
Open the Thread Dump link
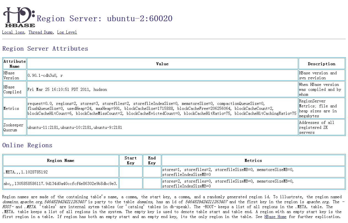[x=41, y=32]
